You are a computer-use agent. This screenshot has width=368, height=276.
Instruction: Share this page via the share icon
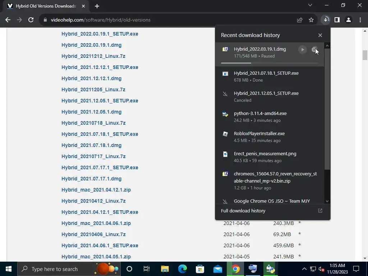pyautogui.click(x=299, y=20)
